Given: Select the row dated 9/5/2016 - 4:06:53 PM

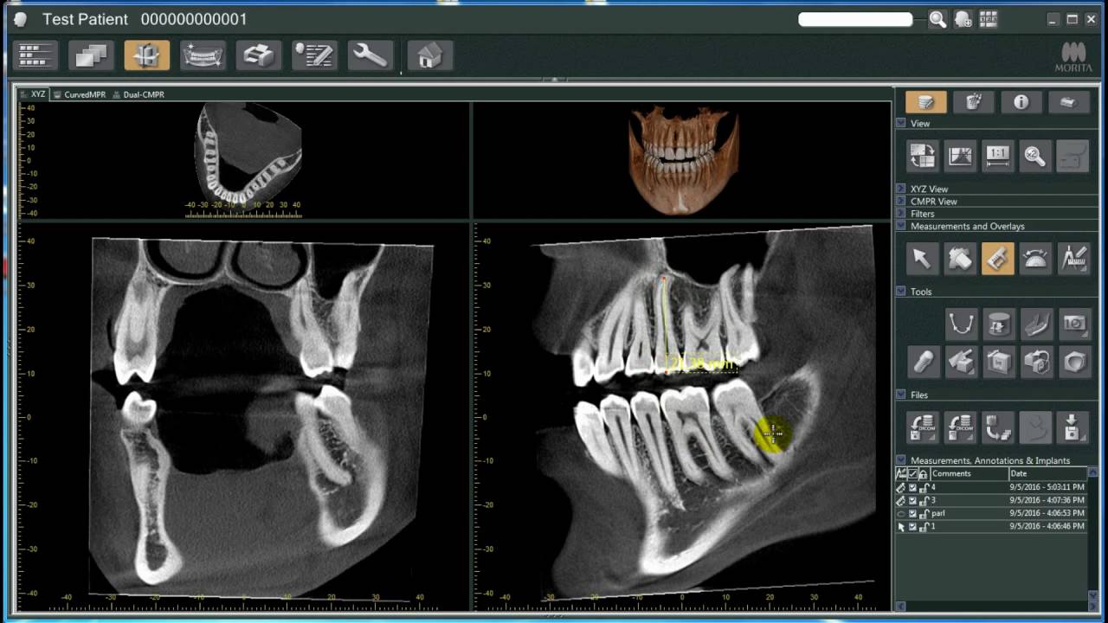Looking at the screenshot, I should (x=991, y=513).
